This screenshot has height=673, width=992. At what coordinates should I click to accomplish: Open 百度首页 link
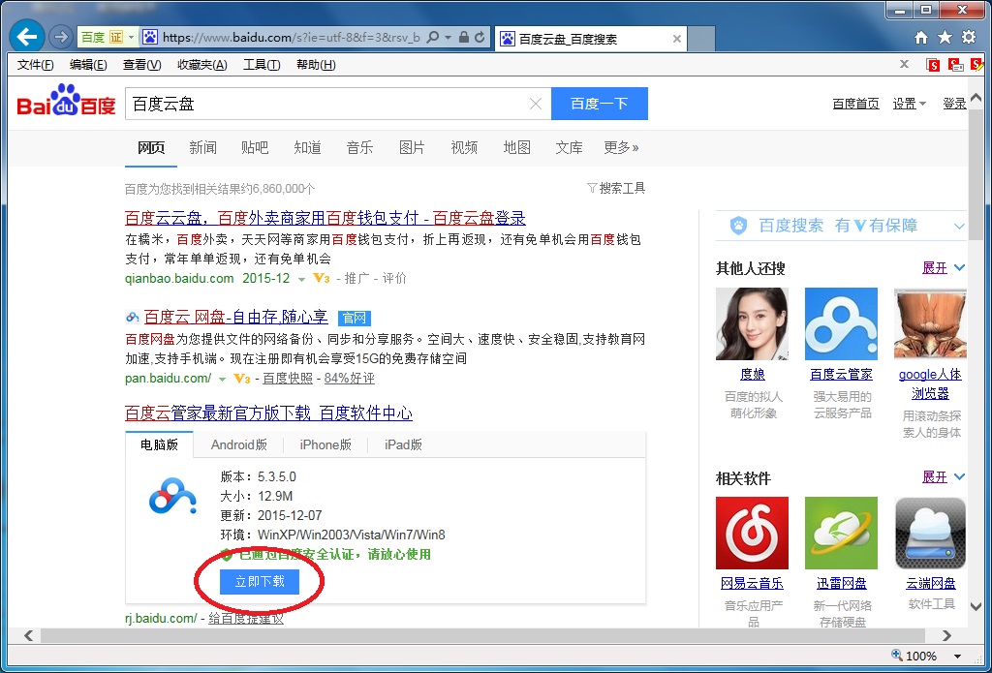pyautogui.click(x=855, y=104)
